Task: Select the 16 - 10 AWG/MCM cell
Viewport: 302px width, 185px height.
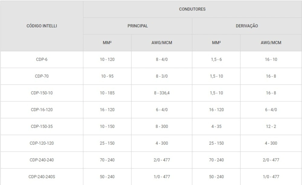Action: coord(271,60)
